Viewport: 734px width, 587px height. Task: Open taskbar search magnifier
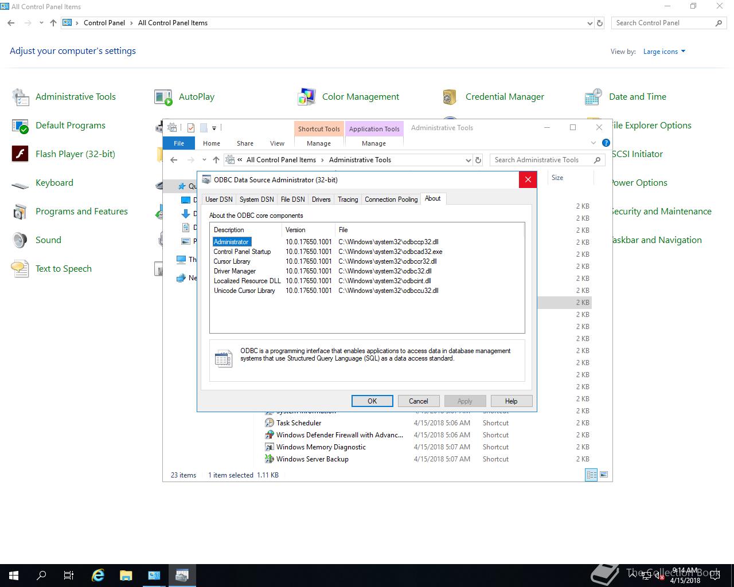coord(41,576)
